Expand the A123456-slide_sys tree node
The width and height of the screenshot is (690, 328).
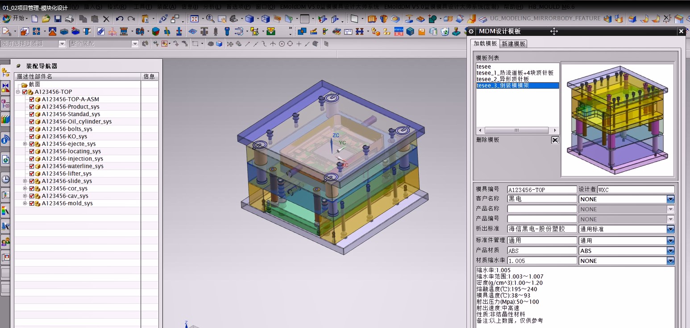(25, 181)
